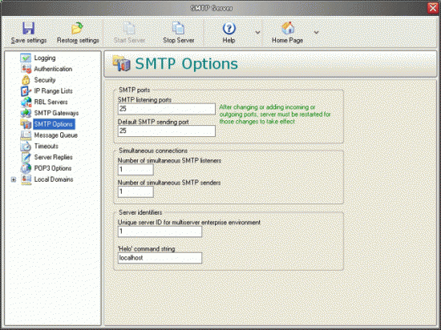Close the SMTP Server window

tap(433, 8)
